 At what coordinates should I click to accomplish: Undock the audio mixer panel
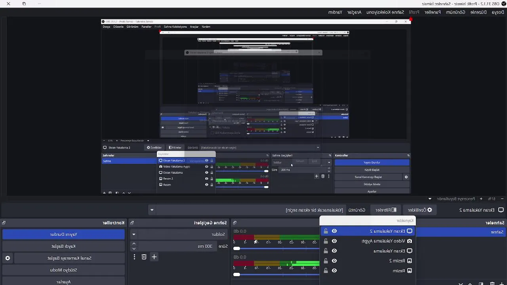[234, 223]
